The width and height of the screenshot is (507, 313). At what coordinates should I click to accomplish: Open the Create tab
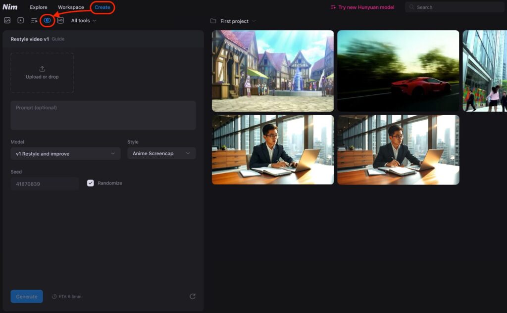102,7
